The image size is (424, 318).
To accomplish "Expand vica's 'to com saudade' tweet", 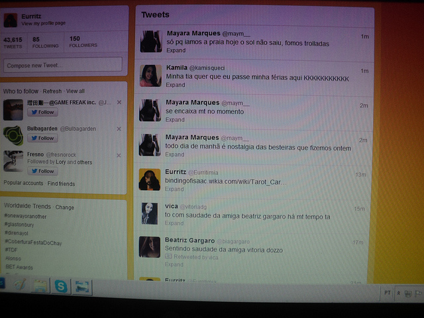I will pos(174,223).
